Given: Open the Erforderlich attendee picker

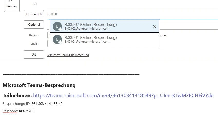Looking at the screenshot, I should (34, 14).
